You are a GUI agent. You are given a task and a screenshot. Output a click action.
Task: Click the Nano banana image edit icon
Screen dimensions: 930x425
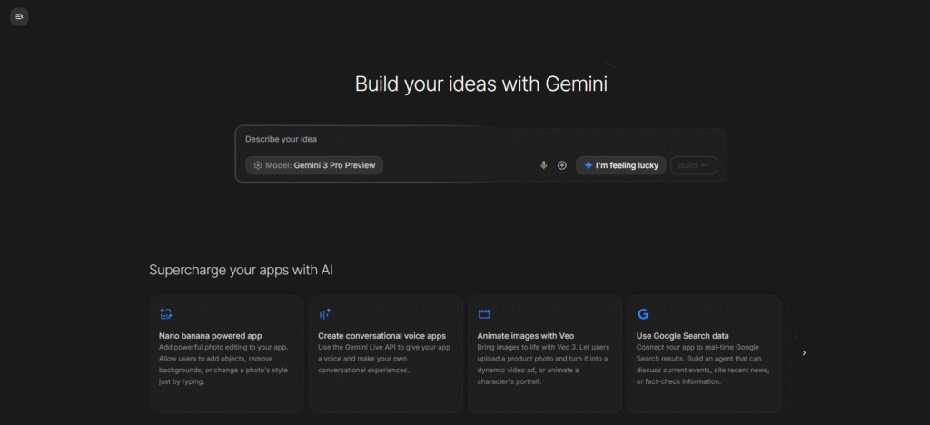click(165, 313)
